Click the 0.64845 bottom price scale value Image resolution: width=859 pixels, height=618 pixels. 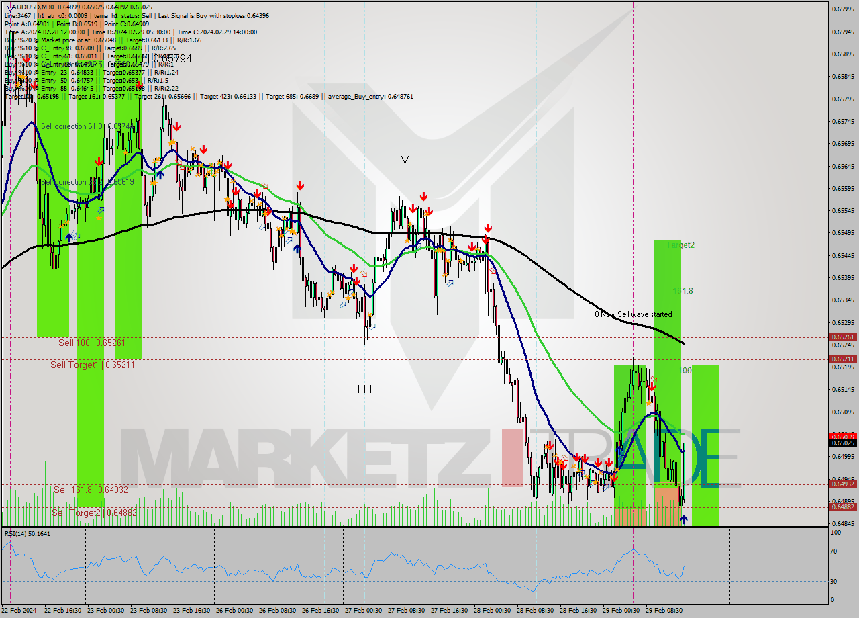(843, 523)
